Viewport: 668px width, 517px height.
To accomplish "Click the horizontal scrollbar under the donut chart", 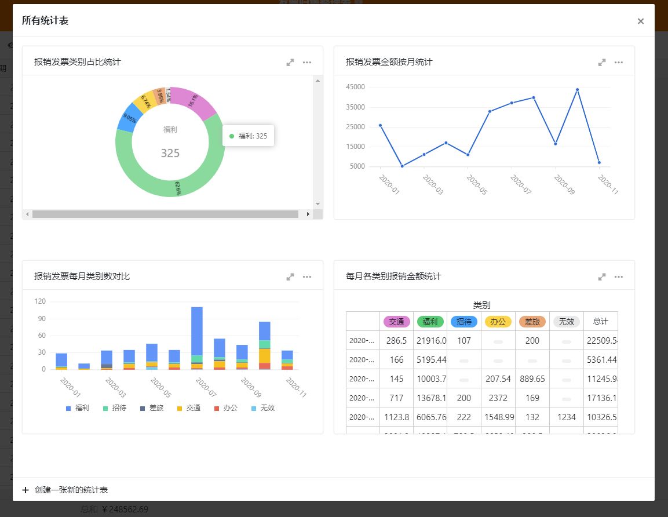I will (165, 214).
